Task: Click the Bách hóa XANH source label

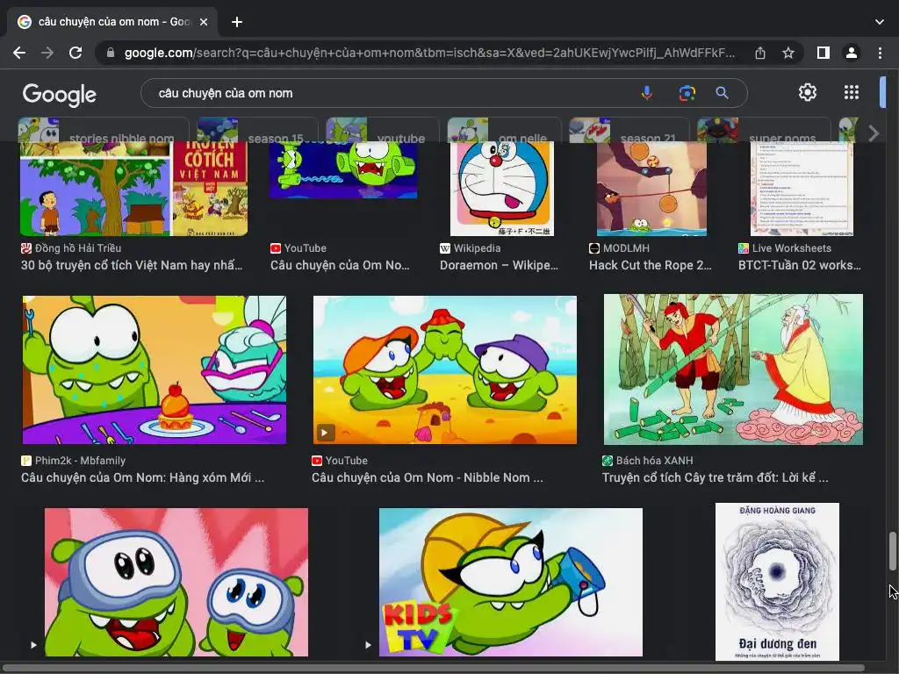Action: (654, 460)
